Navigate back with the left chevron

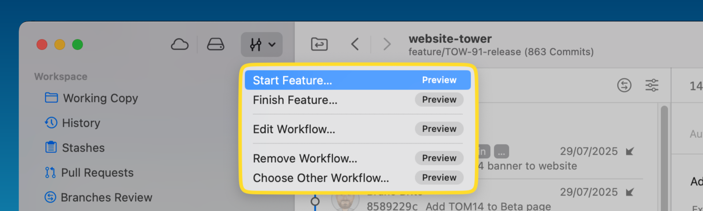coord(355,44)
